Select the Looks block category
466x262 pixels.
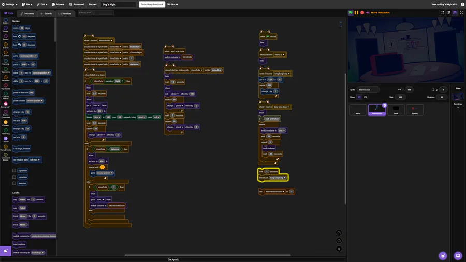[5, 29]
